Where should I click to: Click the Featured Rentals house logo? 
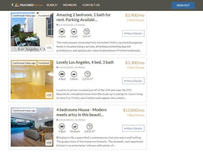16,5
